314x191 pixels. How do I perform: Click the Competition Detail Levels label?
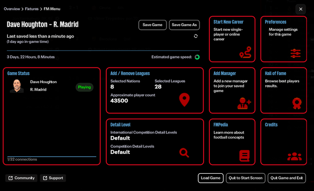132,147
